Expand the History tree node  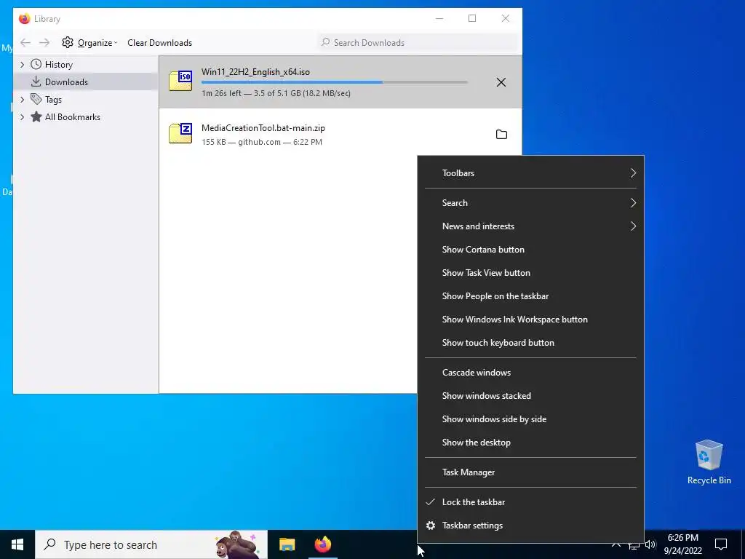22,65
